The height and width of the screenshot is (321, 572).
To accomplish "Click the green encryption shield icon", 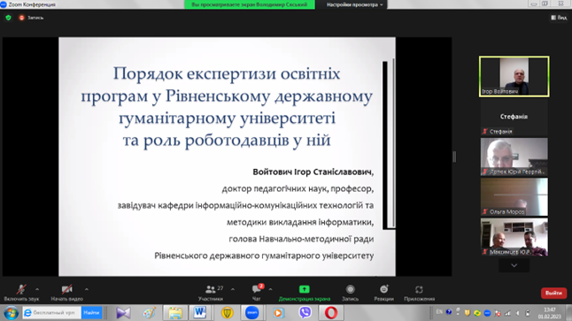I will point(8,18).
